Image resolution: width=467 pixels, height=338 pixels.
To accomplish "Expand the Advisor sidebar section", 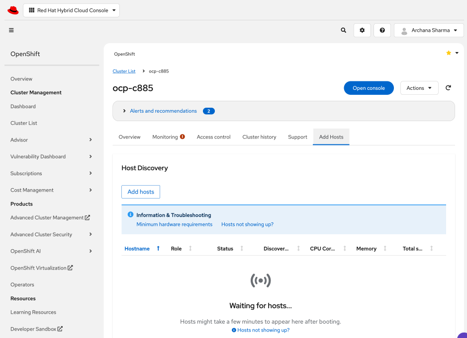I will pyautogui.click(x=91, y=139).
